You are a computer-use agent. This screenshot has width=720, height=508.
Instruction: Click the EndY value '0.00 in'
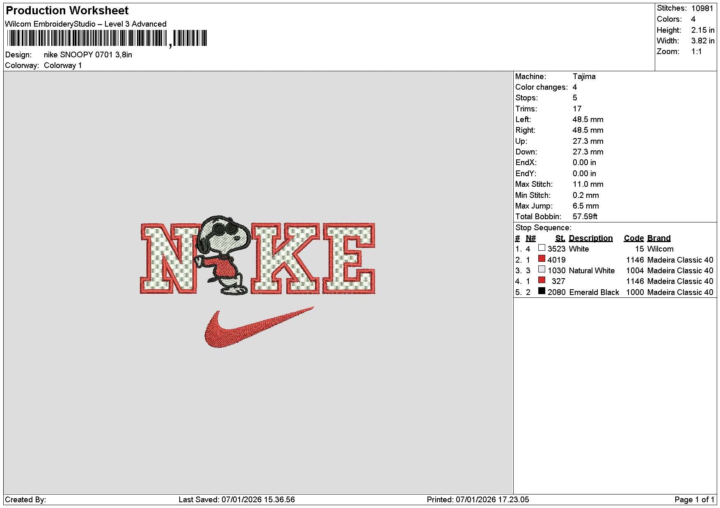coord(584,174)
